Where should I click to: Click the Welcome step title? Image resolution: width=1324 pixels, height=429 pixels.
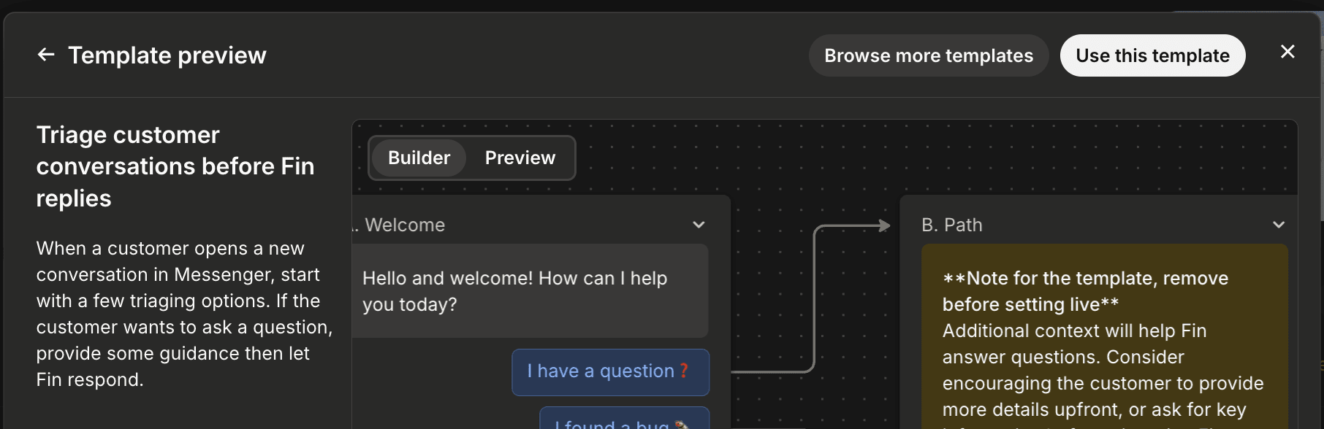(x=405, y=225)
